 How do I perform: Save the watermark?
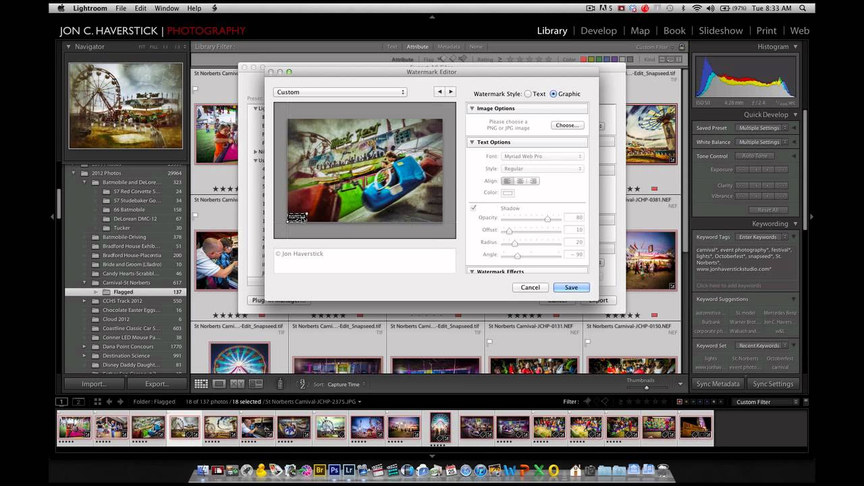(571, 288)
